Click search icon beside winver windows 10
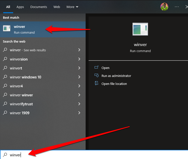 5,77
